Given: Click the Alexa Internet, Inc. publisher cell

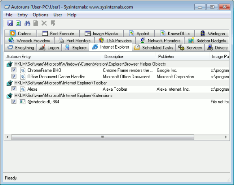Looking at the screenshot, I should (173, 89).
